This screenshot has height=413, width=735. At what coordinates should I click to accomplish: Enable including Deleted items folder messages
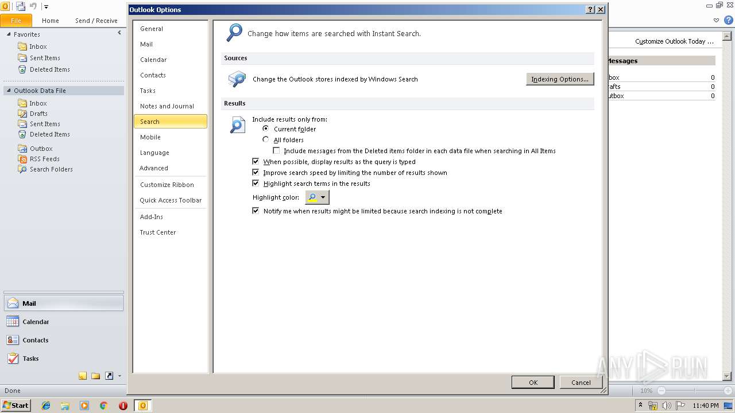pyautogui.click(x=276, y=151)
